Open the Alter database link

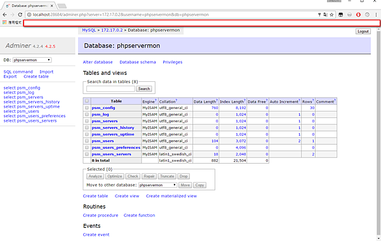point(98,62)
